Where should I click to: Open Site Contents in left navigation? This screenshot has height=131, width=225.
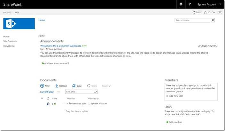pos(10,41)
